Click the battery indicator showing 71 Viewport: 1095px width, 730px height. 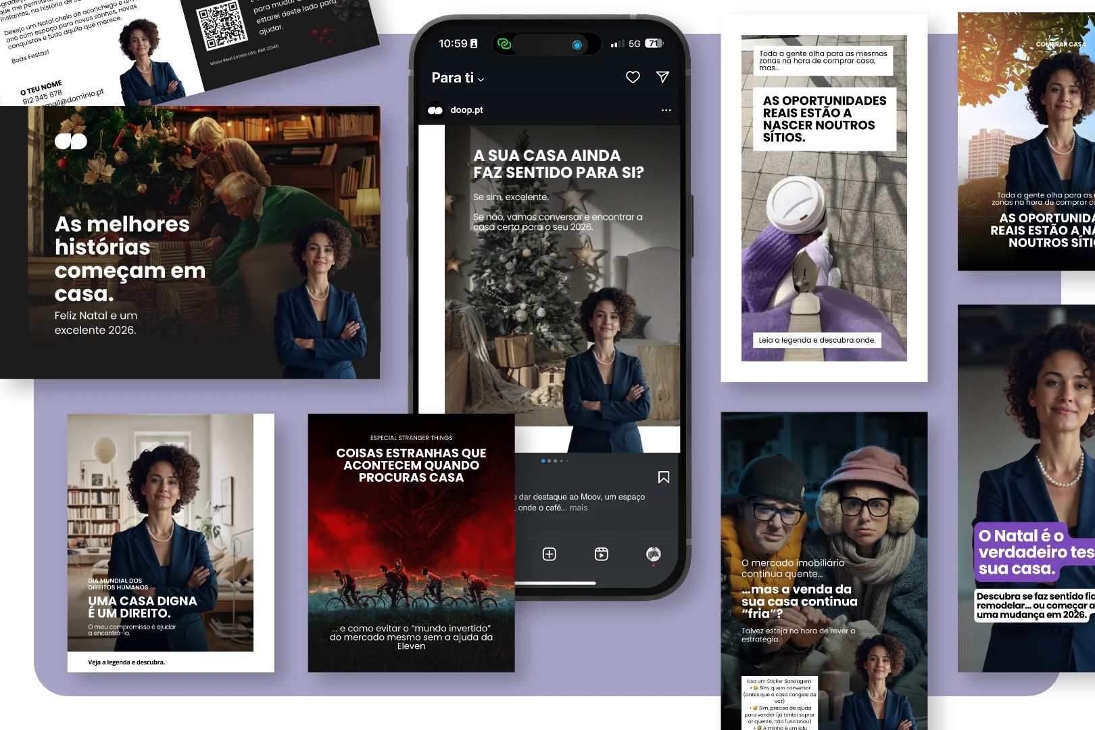click(654, 43)
